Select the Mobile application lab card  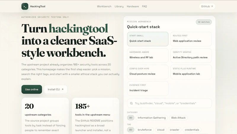[x=191, y=72]
